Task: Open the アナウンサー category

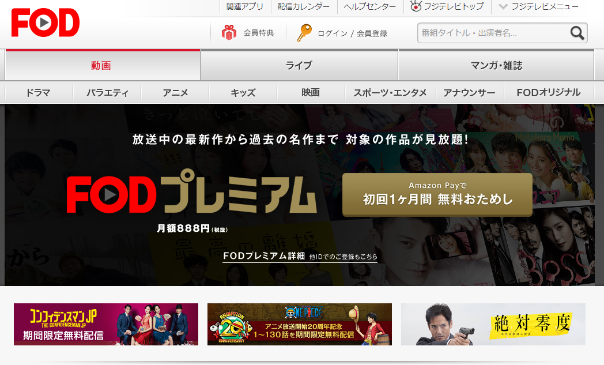Action: (470, 92)
